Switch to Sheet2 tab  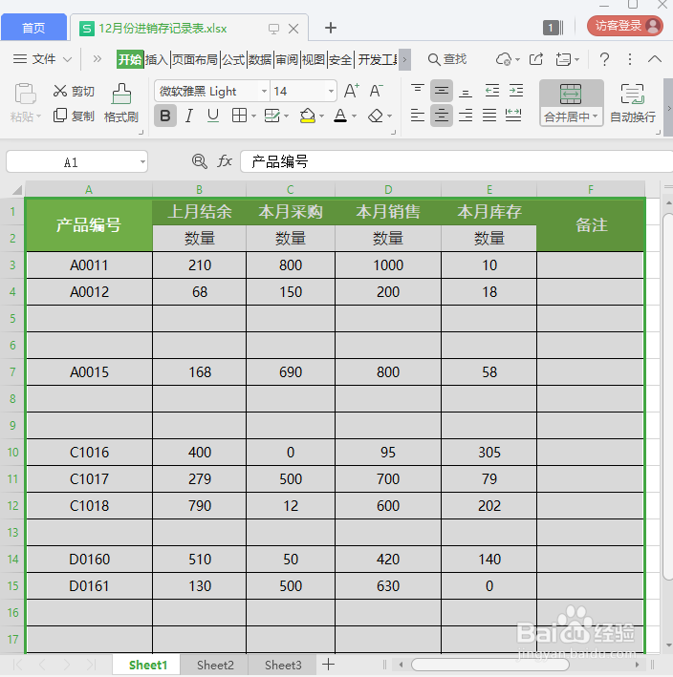pyautogui.click(x=215, y=665)
